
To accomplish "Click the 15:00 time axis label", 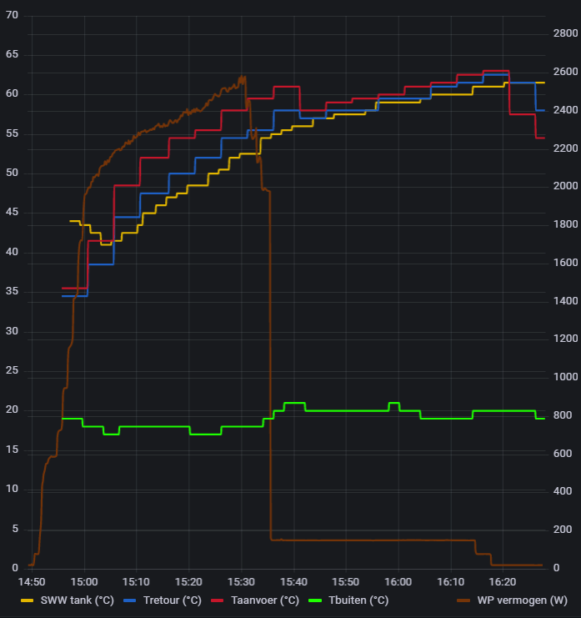I will [x=84, y=582].
